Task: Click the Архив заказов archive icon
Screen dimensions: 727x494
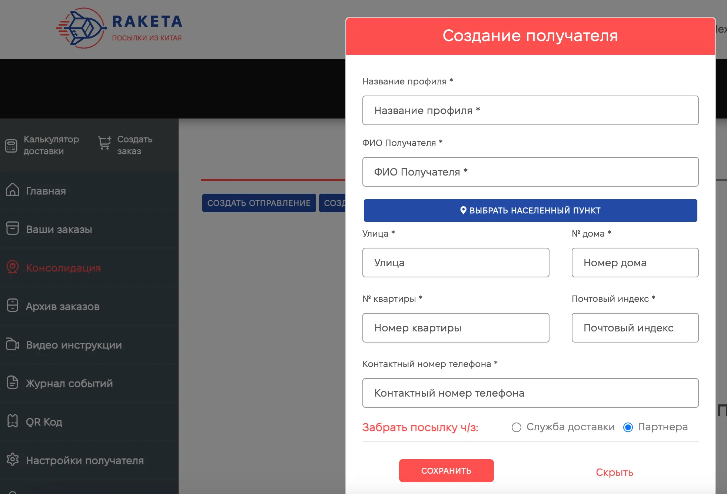Action: pos(13,306)
